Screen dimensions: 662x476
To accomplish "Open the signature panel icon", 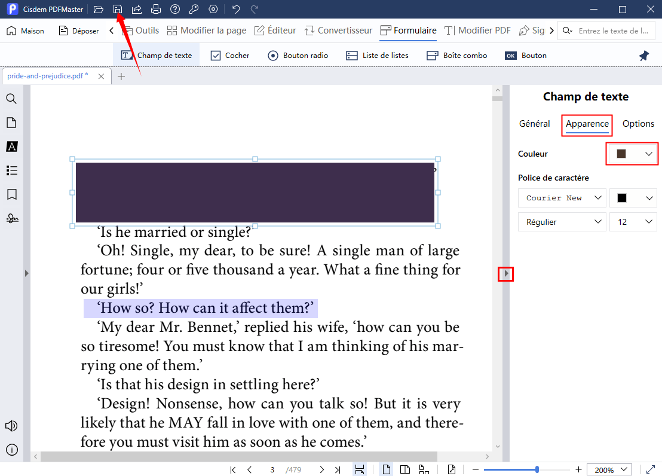I will (x=12, y=218).
